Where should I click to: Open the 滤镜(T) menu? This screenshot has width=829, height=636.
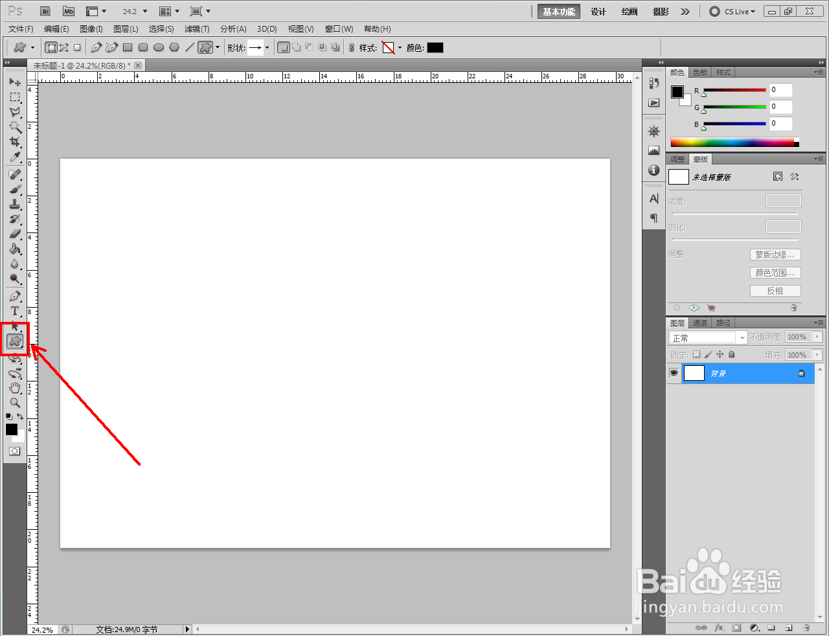click(197, 29)
